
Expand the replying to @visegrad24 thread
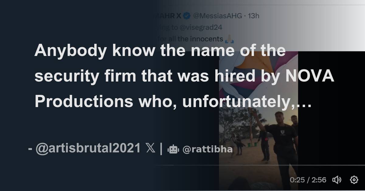[201, 27]
